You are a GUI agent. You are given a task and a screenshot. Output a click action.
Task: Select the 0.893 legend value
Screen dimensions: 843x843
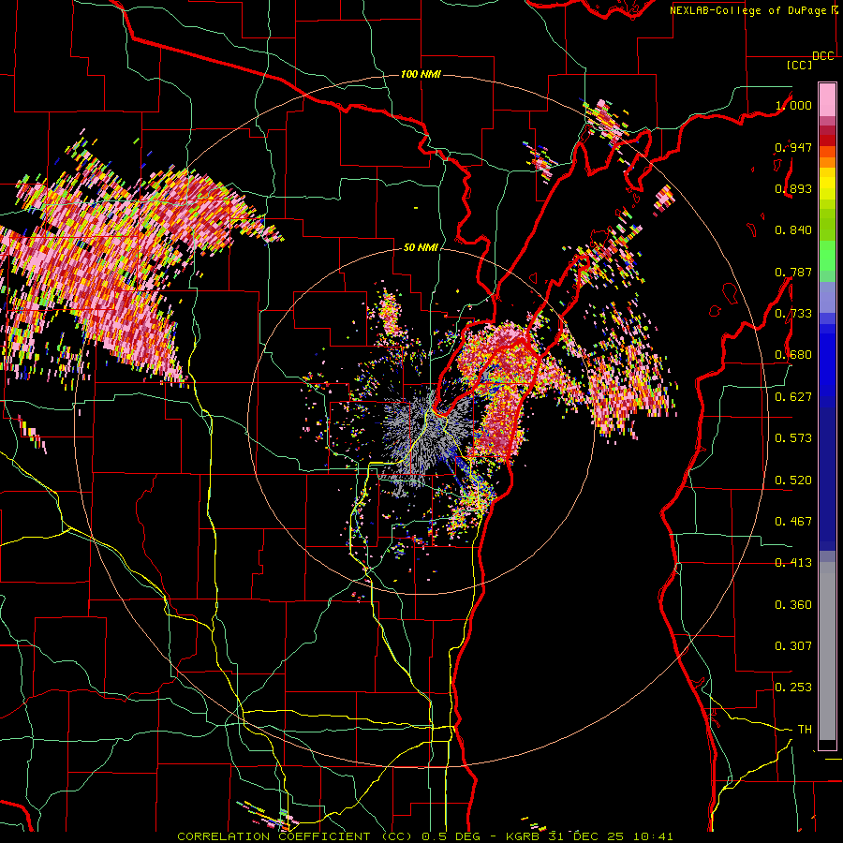[793, 188]
